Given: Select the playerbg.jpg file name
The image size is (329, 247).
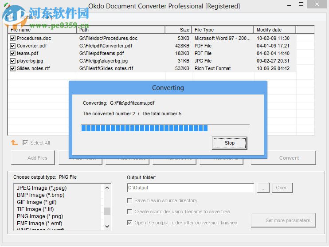Looking at the screenshot, I should [x=30, y=61].
